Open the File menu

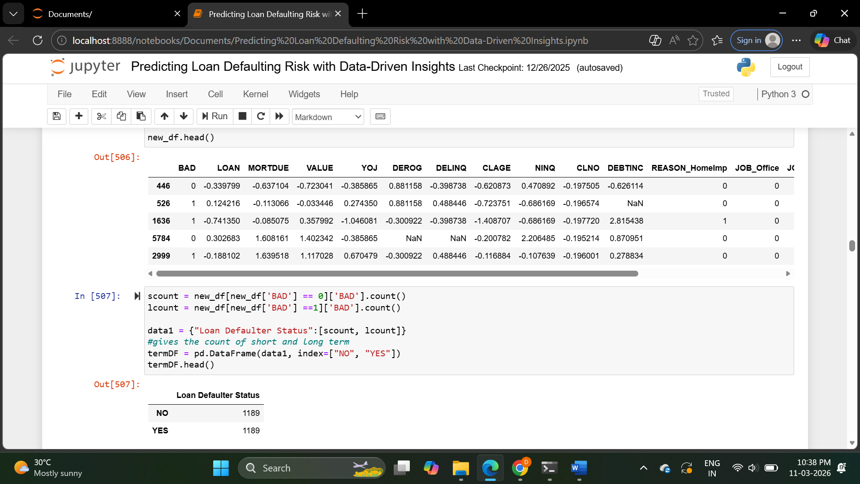pyautogui.click(x=64, y=94)
